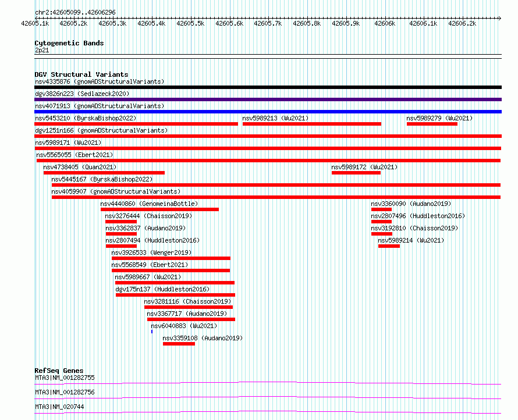Open nsv5989667 (Wu2021) variant label

148,277
